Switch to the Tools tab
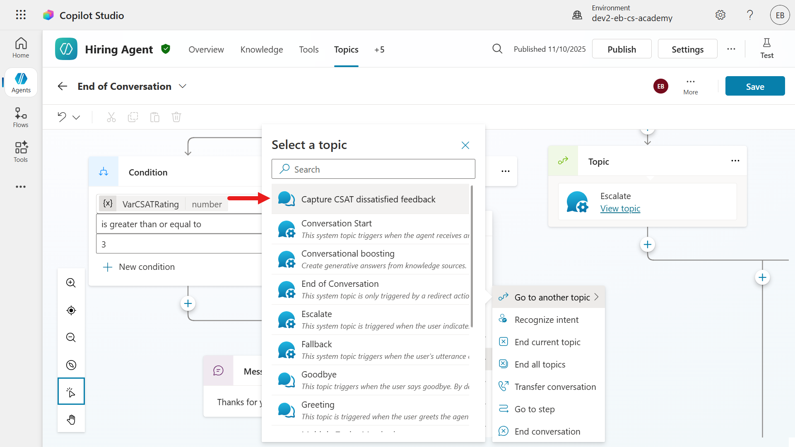The height and width of the screenshot is (447, 795). [309, 50]
